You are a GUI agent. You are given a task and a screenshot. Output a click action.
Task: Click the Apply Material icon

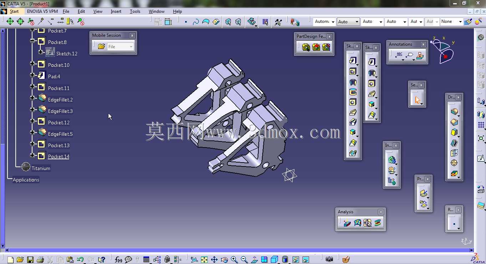point(345,260)
